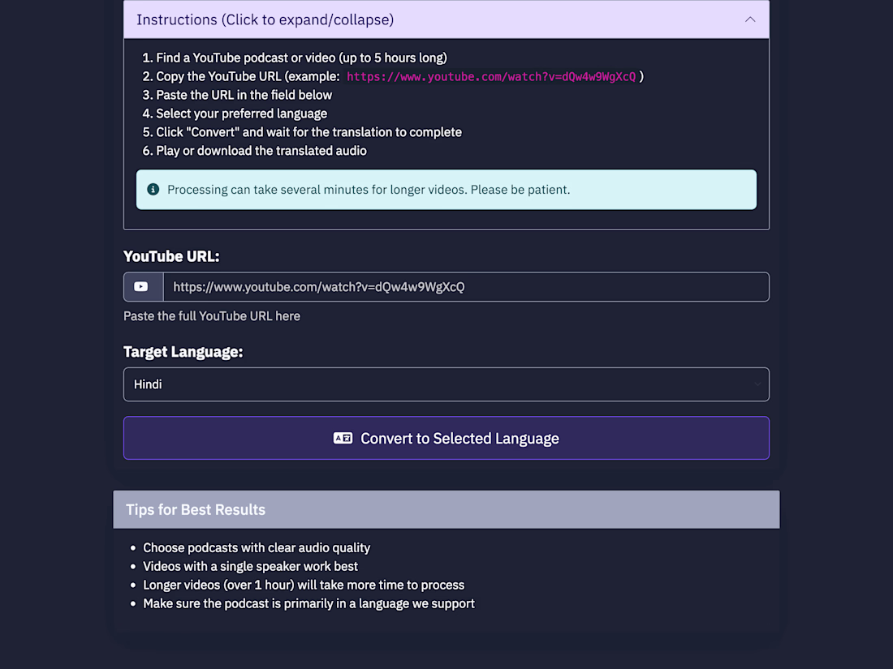Focus the YouTube URL input field
Viewport: 893px width, 669px height.
coord(465,287)
